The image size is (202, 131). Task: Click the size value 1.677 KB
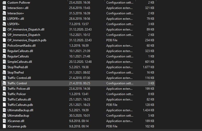pos(148,67)
